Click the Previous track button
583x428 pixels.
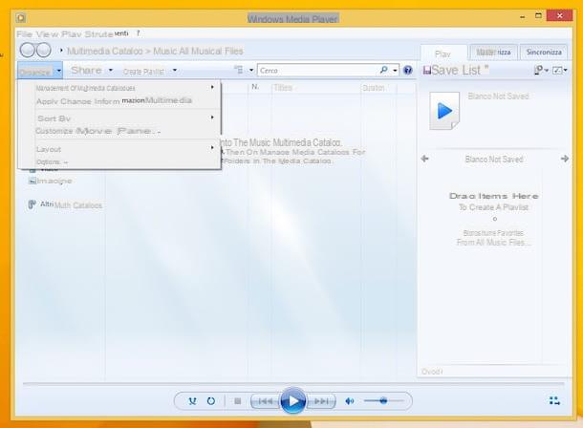pos(265,401)
